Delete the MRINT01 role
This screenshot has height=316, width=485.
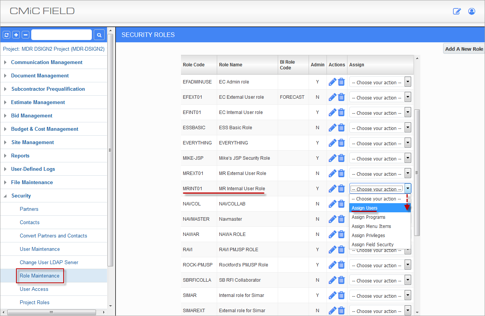coord(341,189)
